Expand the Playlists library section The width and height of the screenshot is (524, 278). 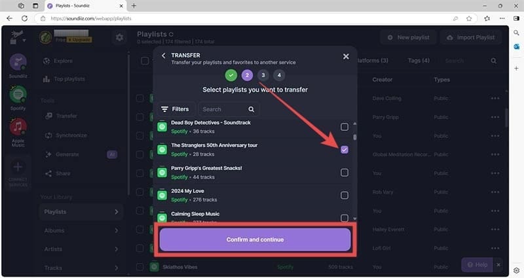81,212
